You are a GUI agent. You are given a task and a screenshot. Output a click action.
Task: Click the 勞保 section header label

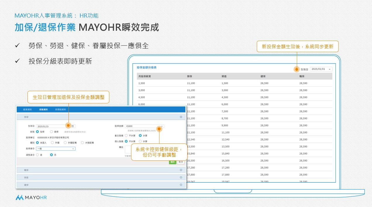click(x=26, y=117)
